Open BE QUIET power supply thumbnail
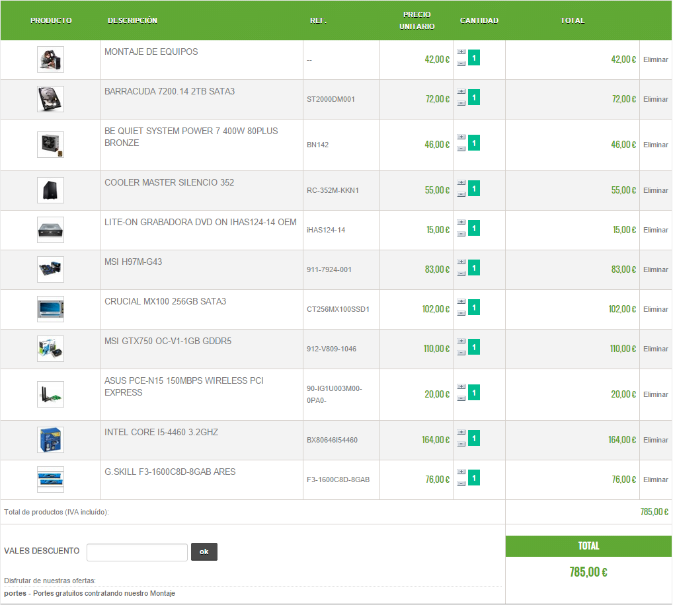The image size is (673, 605). click(50, 145)
